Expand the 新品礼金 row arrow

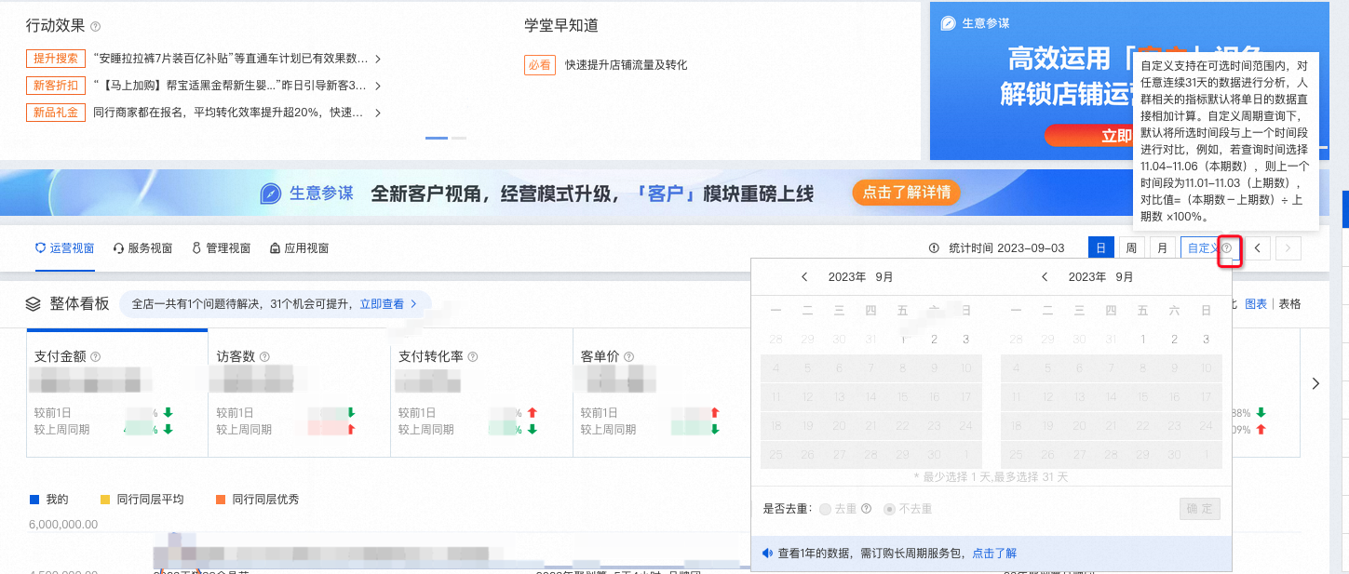pos(378,113)
